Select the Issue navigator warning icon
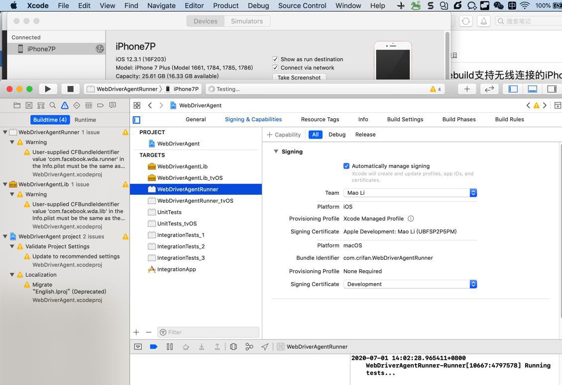562x385 pixels. click(65, 105)
